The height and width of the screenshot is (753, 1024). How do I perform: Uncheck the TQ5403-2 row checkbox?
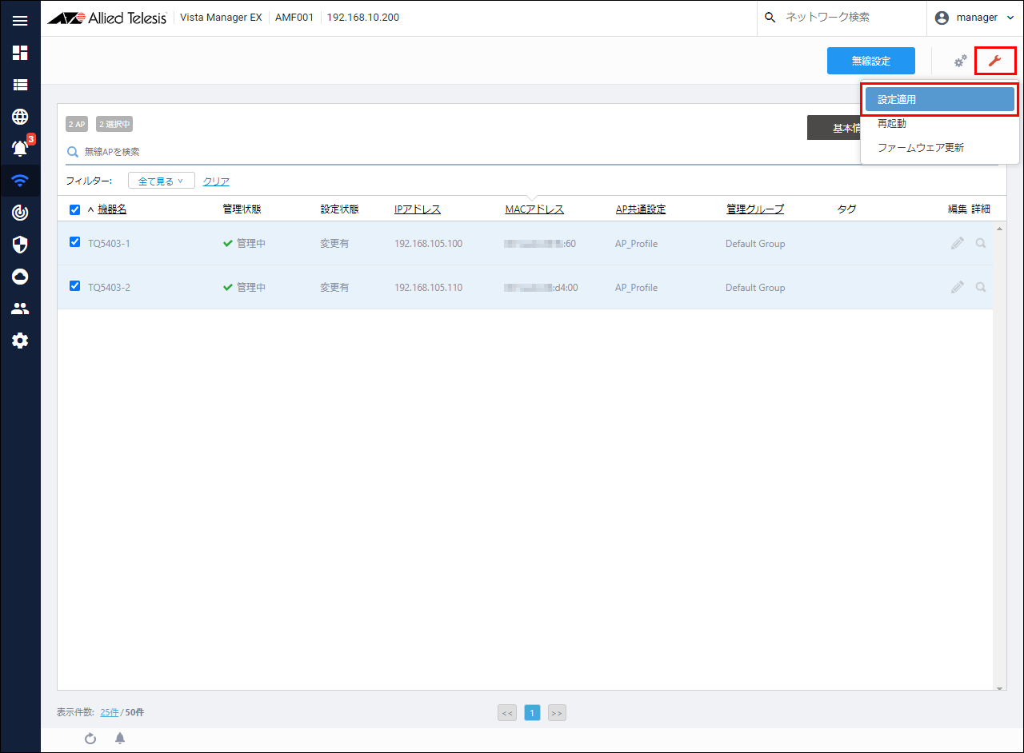75,286
